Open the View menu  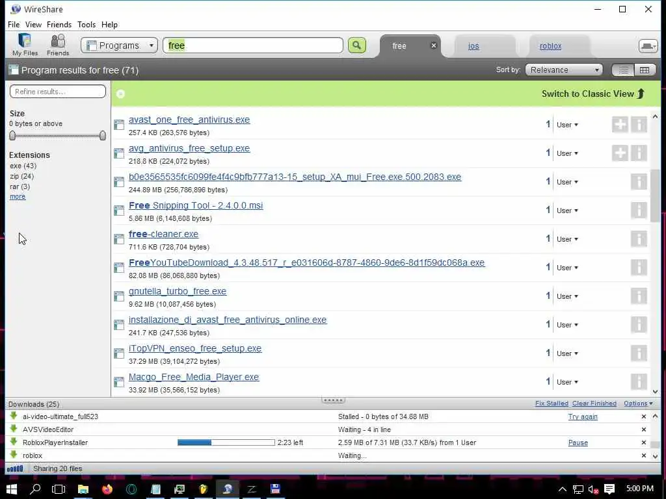tap(33, 25)
